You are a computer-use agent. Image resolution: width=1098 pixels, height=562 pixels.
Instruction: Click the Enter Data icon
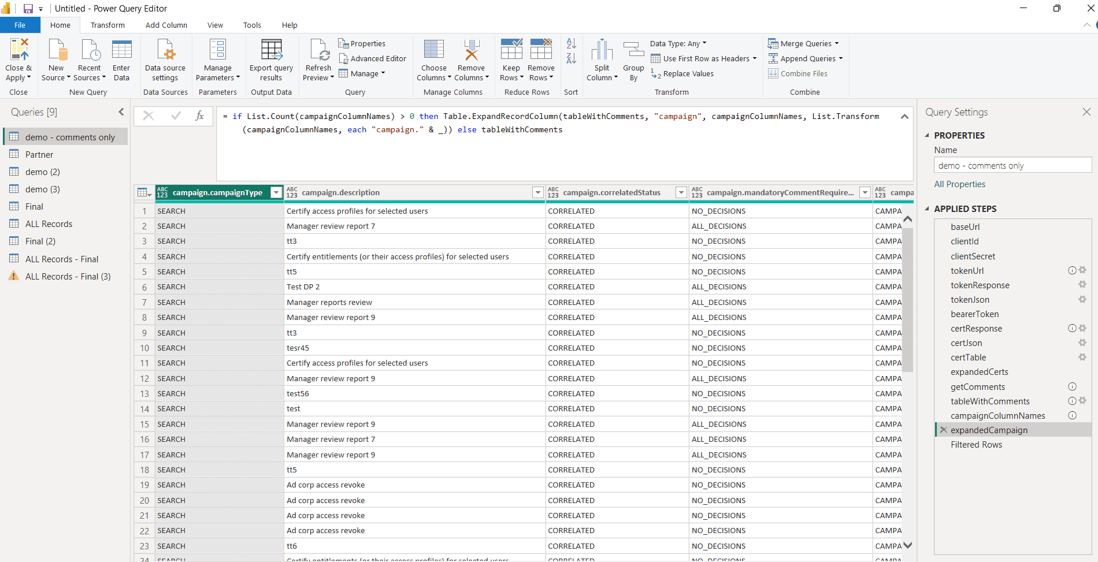tap(121, 50)
